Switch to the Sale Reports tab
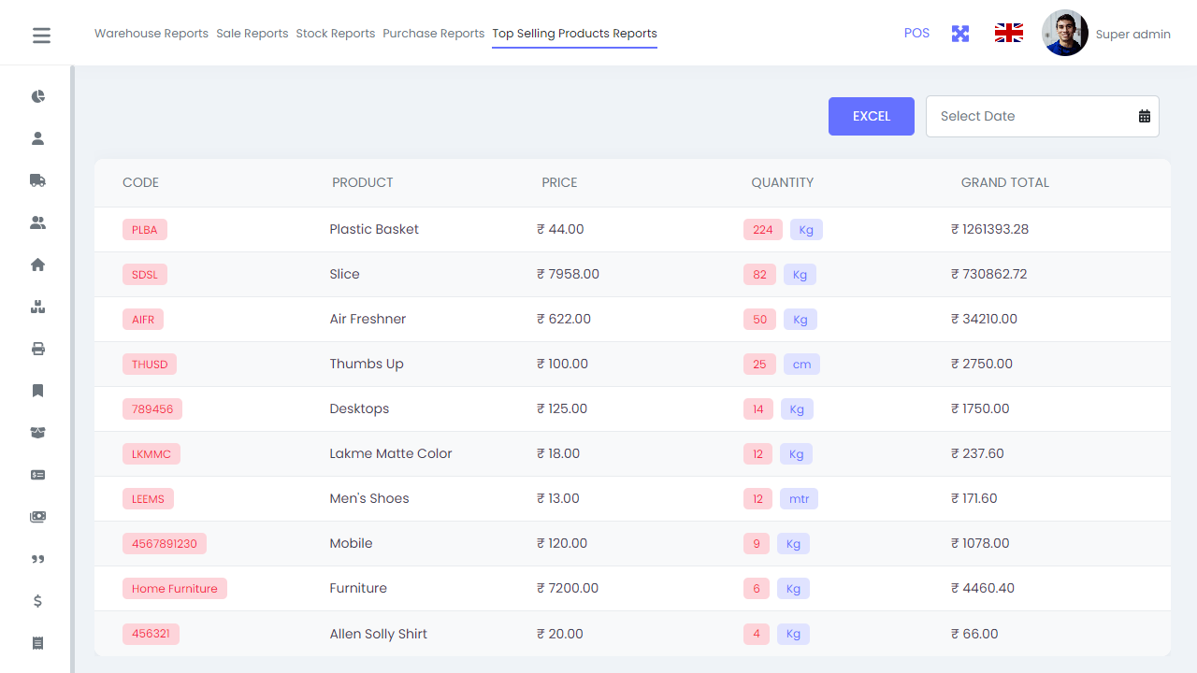The image size is (1197, 673). coord(252,33)
